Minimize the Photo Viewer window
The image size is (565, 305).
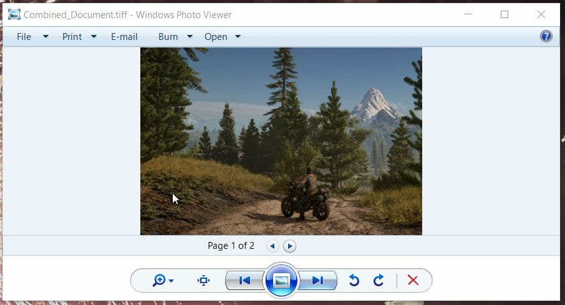click(x=468, y=14)
